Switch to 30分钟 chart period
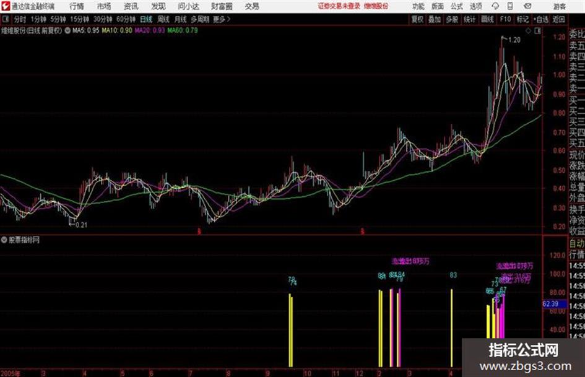The image size is (585, 377). click(x=103, y=19)
